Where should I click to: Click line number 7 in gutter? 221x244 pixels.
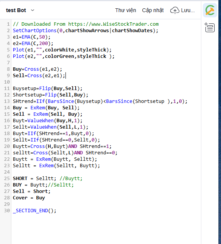[x=8, y=63]
